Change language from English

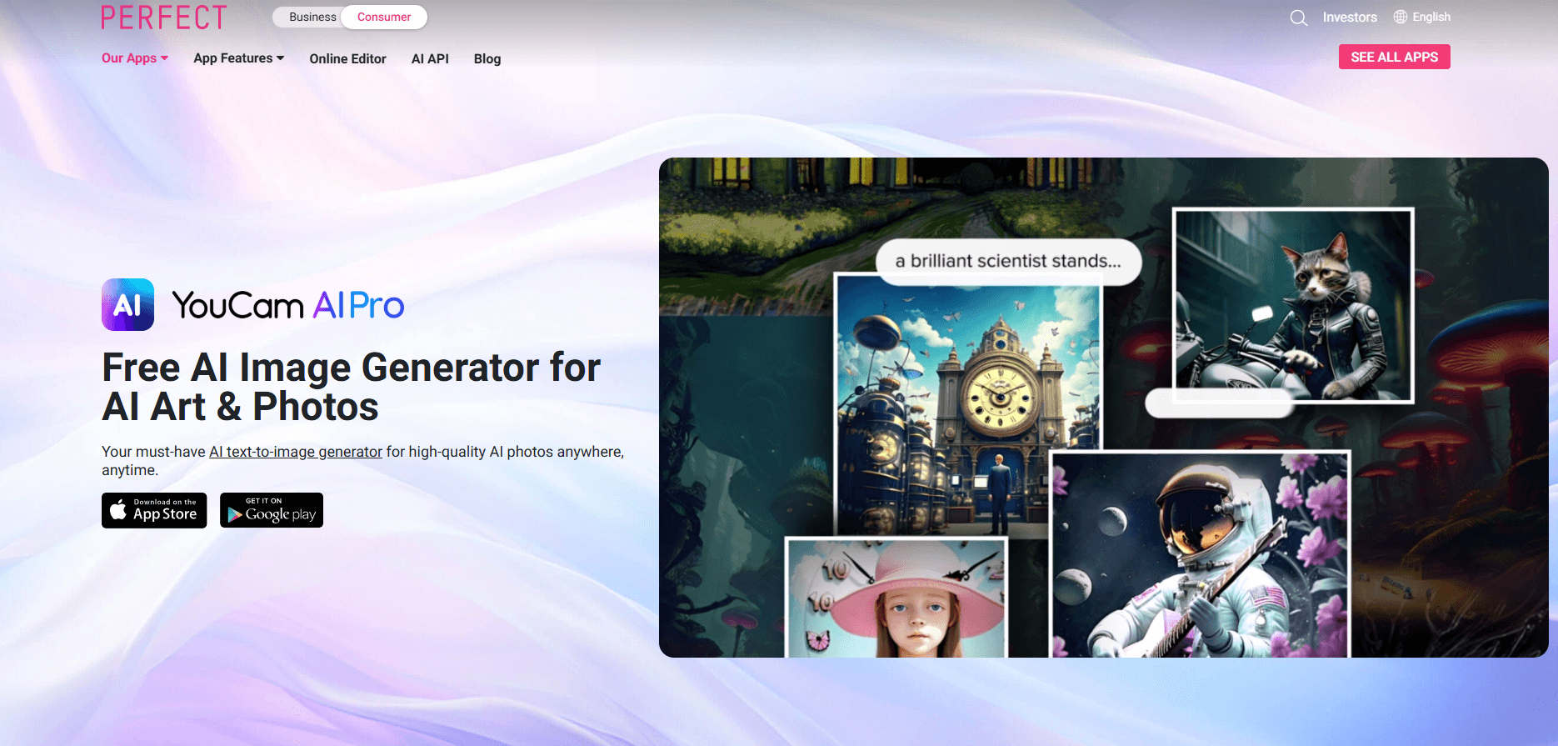point(1431,17)
